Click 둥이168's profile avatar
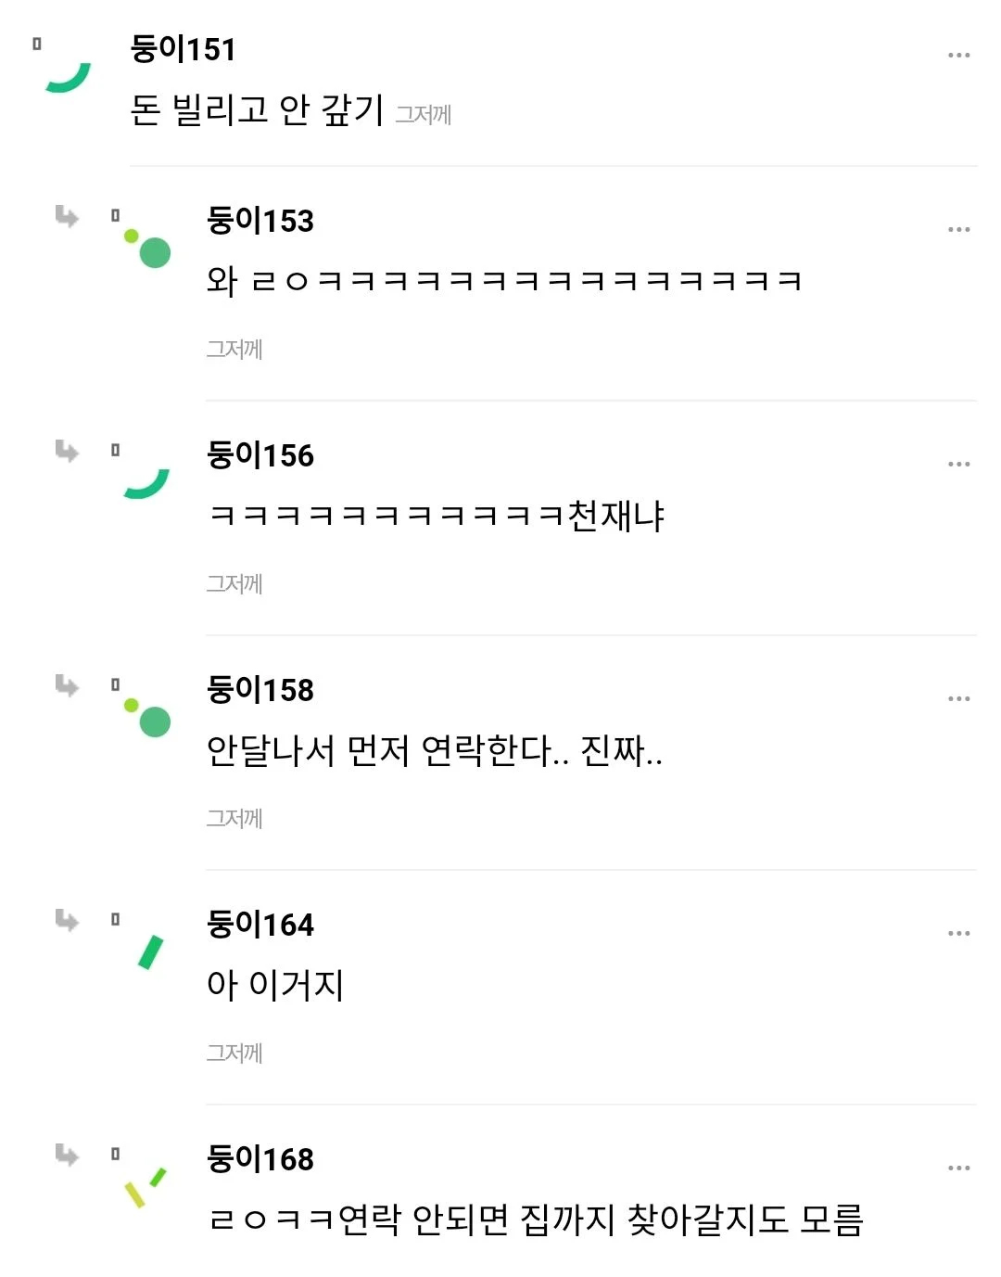Viewport: 1001px width, 1277px height. [146, 1187]
